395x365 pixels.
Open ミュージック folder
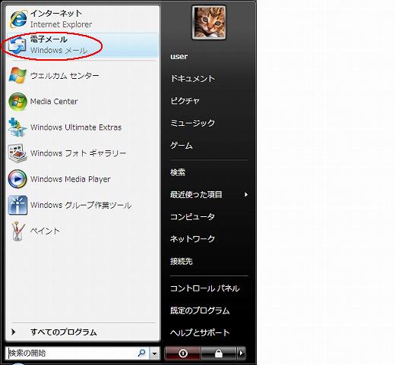tap(192, 123)
